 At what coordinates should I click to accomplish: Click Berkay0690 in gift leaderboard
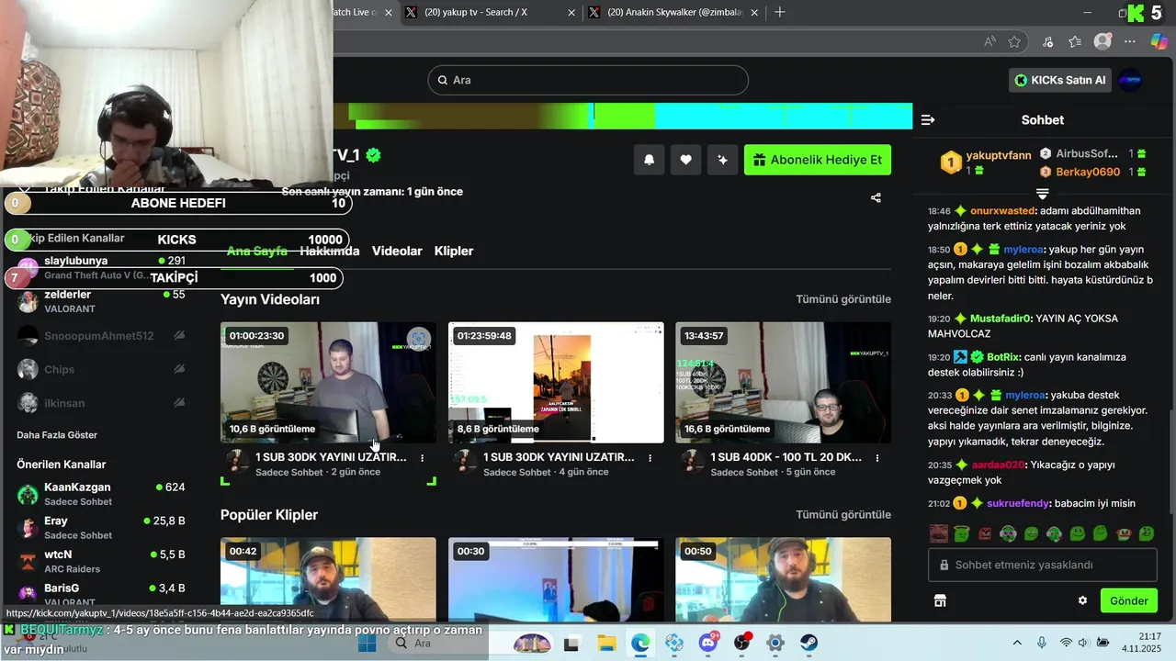point(1088,172)
